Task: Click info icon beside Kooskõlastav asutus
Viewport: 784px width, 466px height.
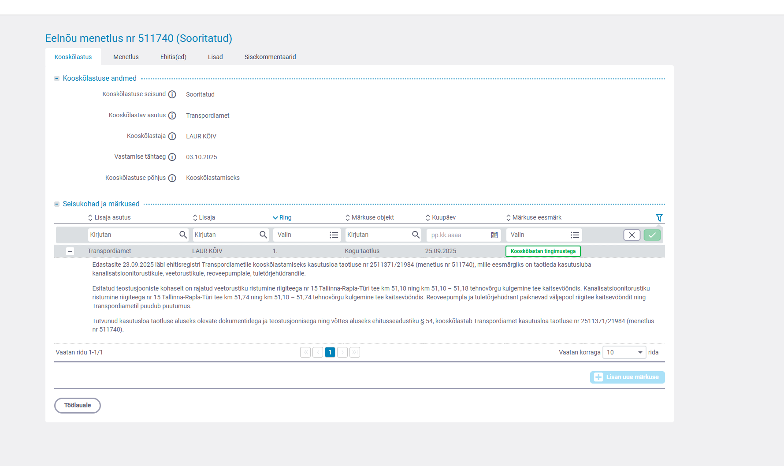Action: (172, 116)
